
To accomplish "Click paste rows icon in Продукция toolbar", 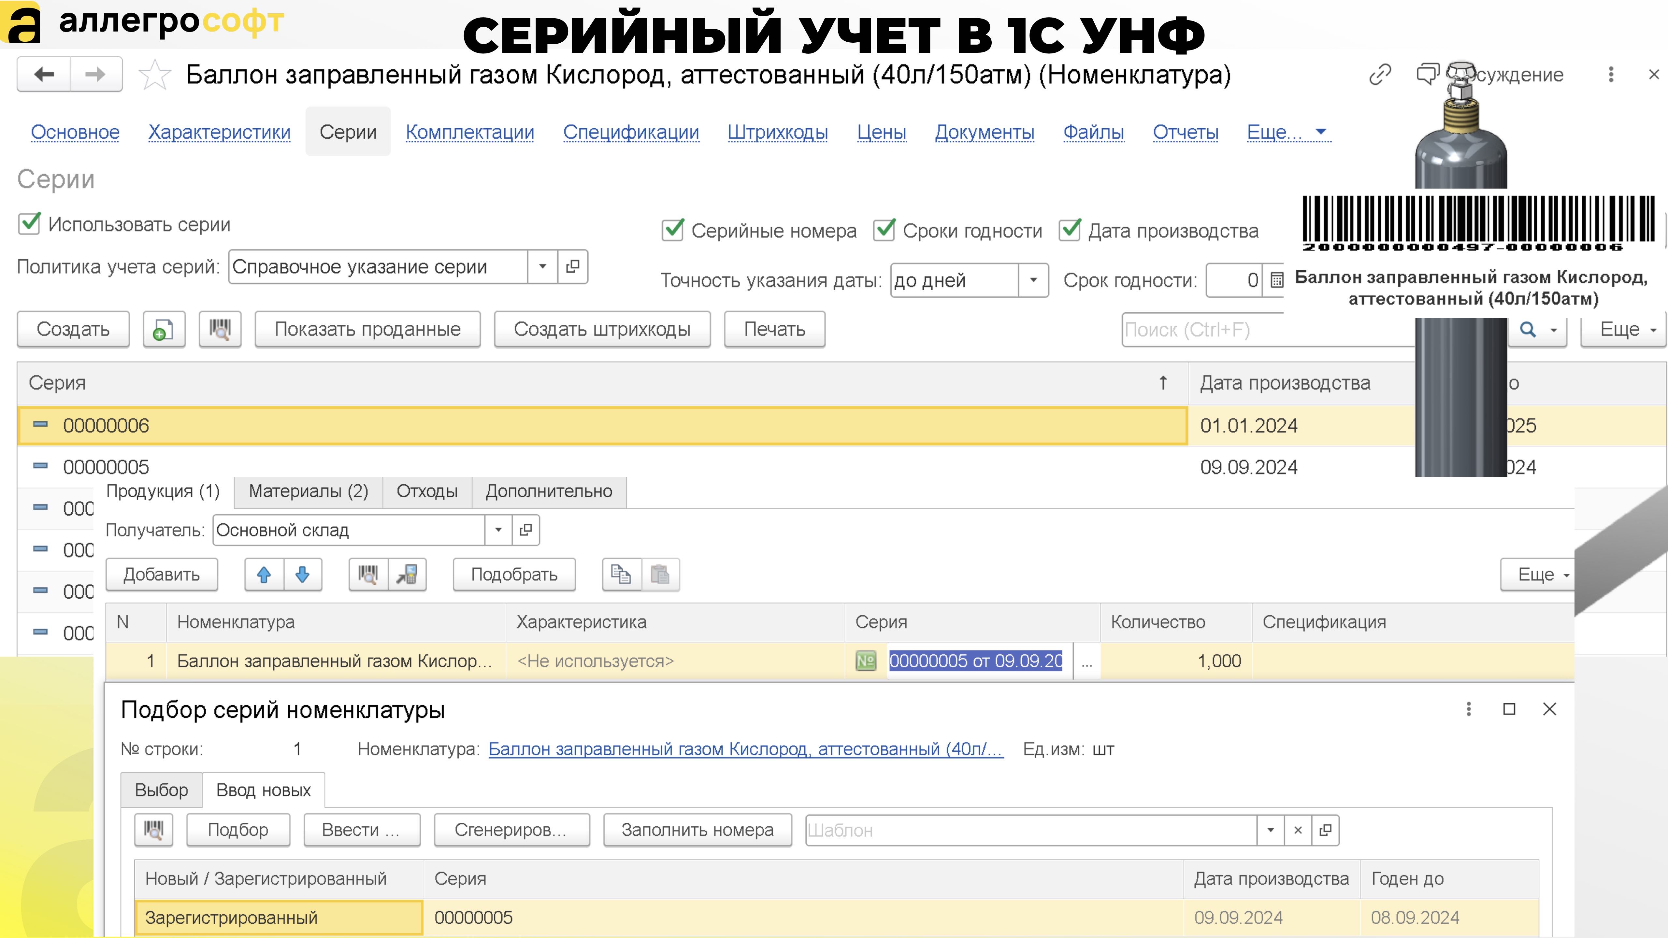I will pos(660,574).
